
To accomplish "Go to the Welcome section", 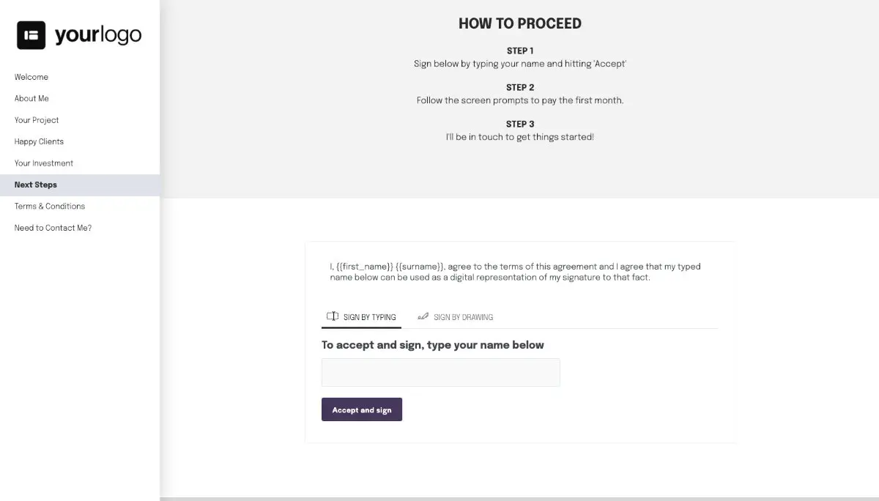I will point(31,77).
